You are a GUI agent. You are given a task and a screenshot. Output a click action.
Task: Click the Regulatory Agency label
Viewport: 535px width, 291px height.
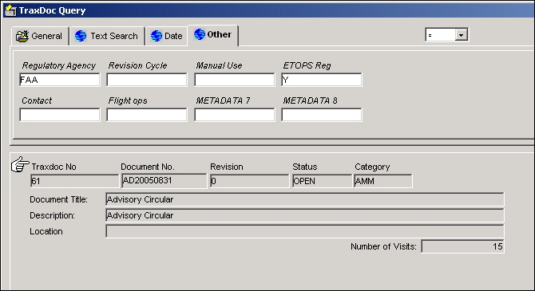pyautogui.click(x=58, y=65)
